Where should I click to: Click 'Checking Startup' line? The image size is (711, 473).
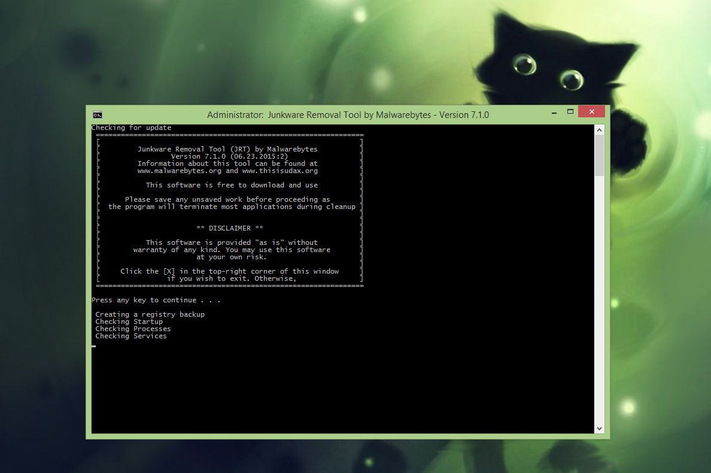coord(129,322)
